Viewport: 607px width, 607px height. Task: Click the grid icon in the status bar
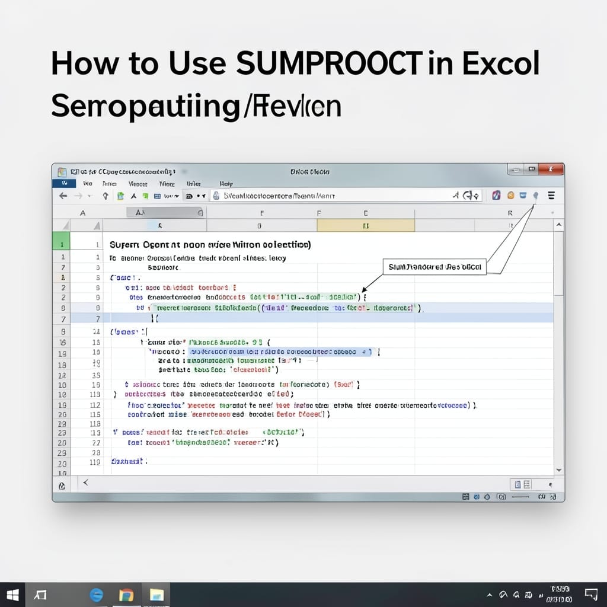pos(466,497)
